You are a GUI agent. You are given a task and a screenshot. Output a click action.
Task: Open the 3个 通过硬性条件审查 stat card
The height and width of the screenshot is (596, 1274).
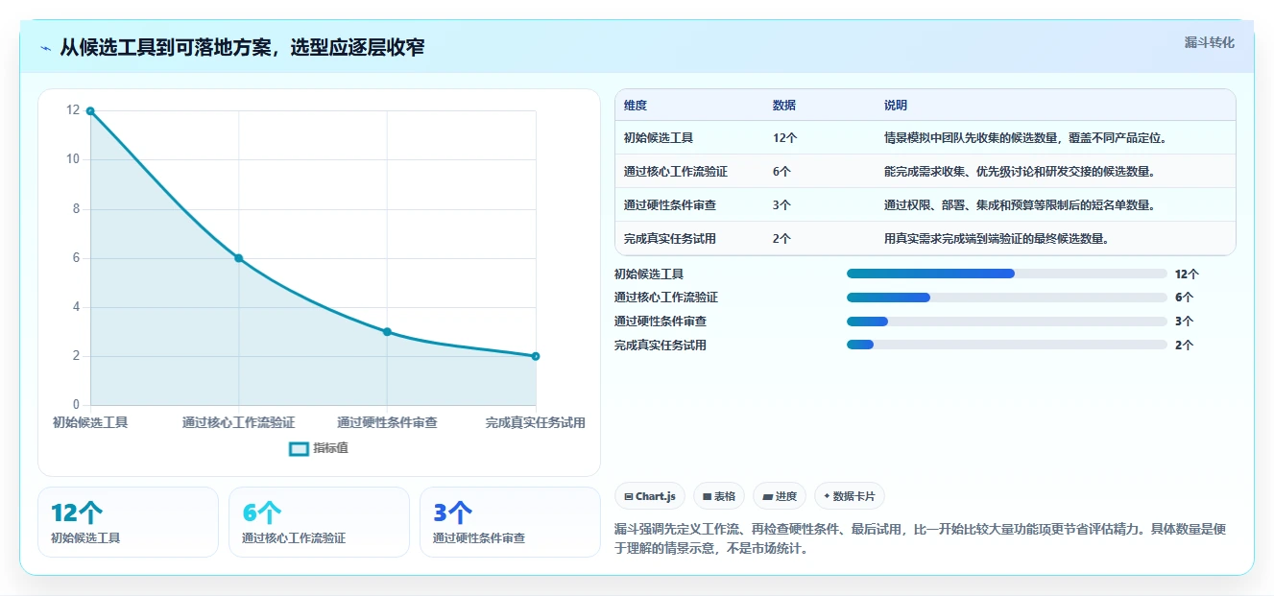click(510, 522)
